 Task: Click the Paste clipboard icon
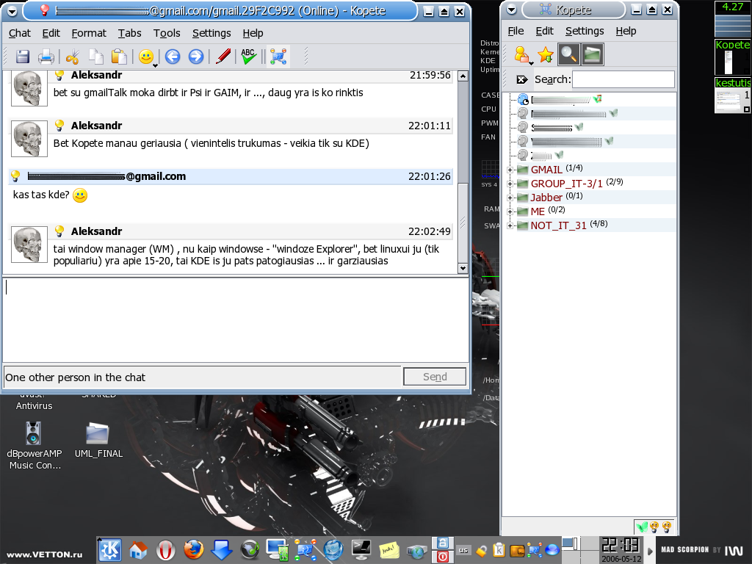coord(118,57)
